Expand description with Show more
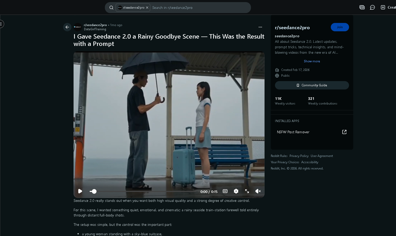The height and width of the screenshot is (236, 396). click(312, 61)
